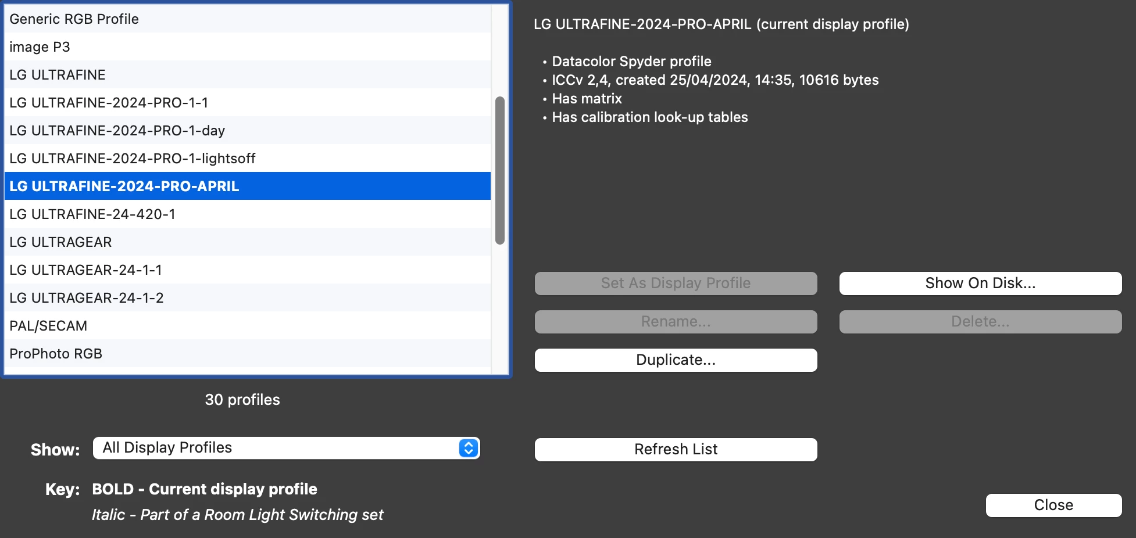This screenshot has height=538, width=1136.
Task: Select LG ULTRAFINE-2024-PRO-1-lightsoff profile
Action: [248, 158]
